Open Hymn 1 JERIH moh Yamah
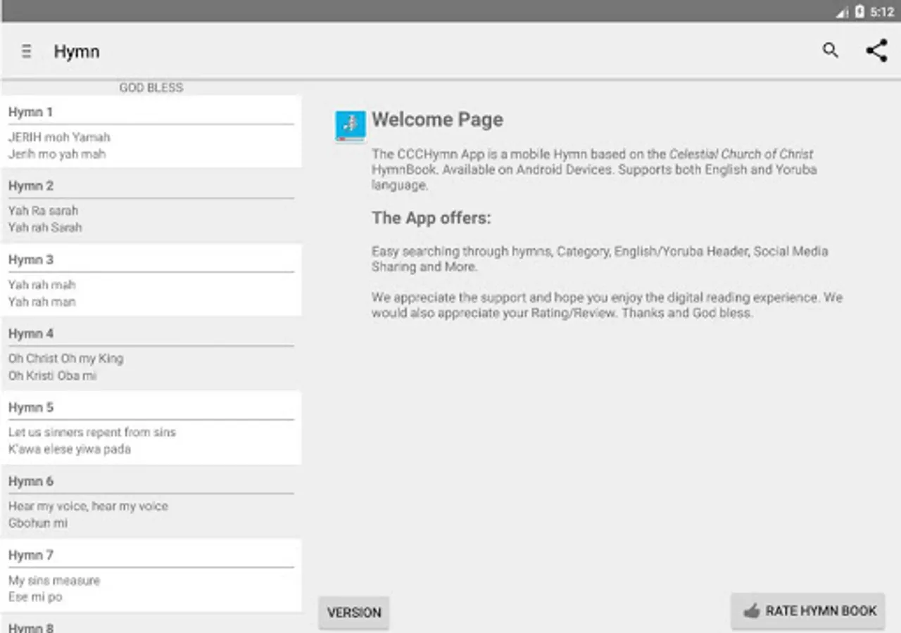Screen dimensions: 901x633 coord(151,132)
